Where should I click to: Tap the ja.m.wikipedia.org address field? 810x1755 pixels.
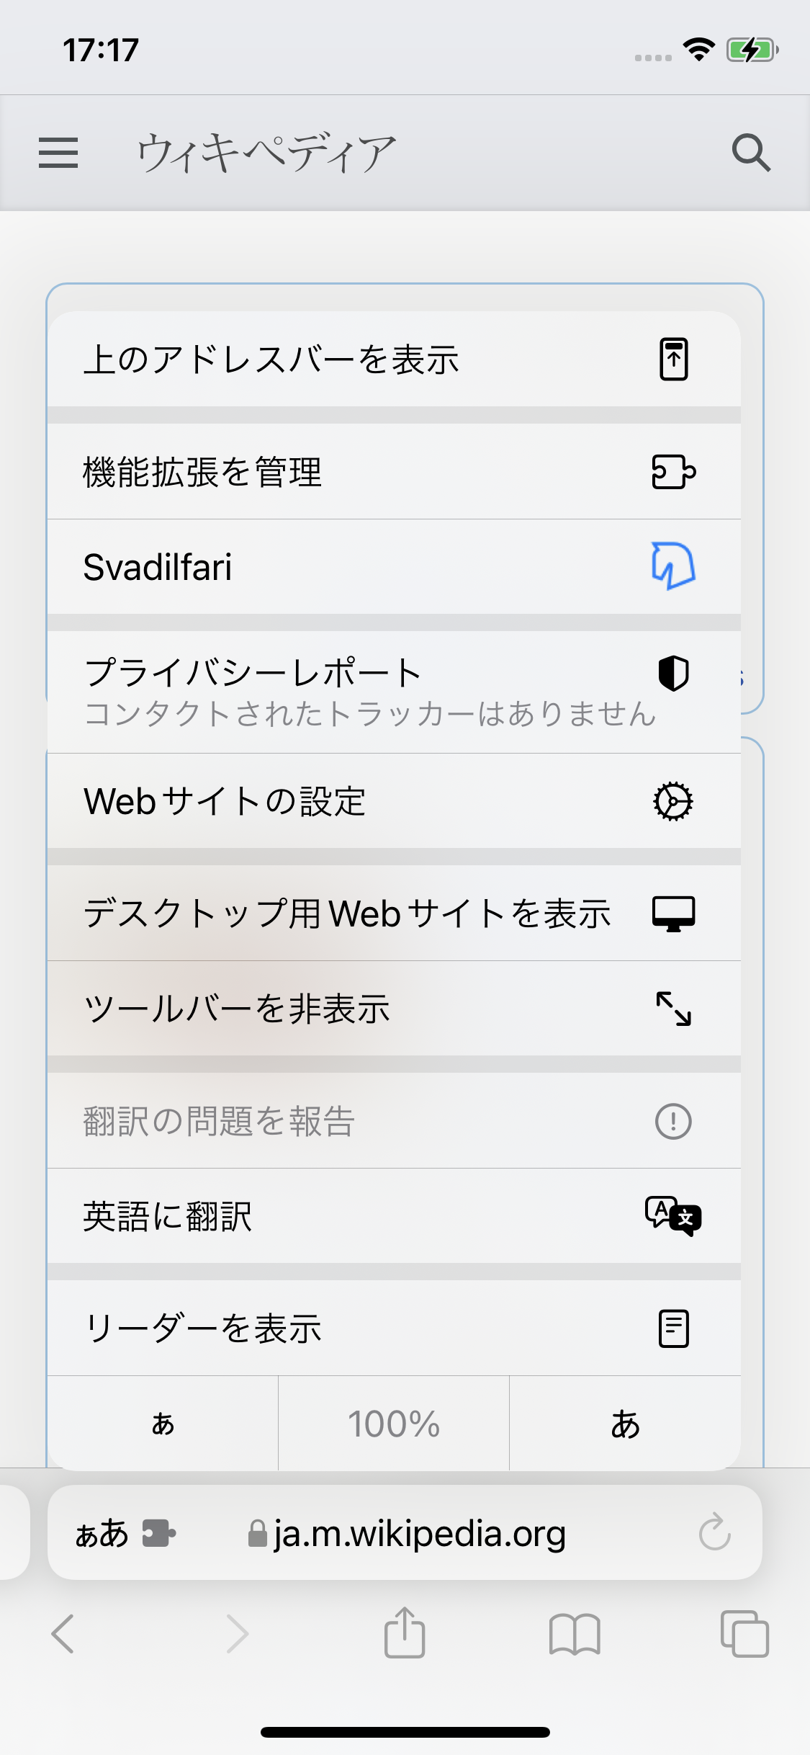419,1533
